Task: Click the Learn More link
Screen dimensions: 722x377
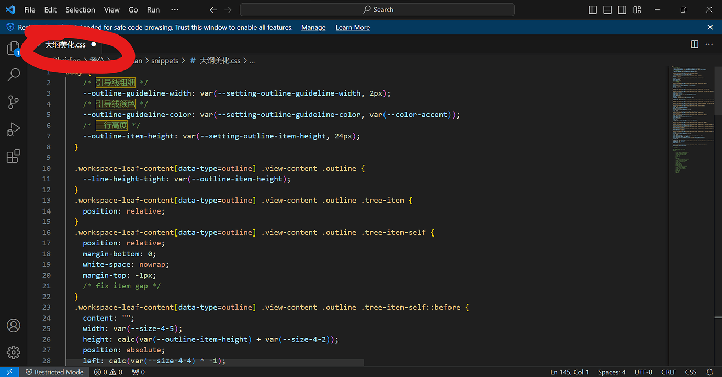Action: pyautogui.click(x=353, y=27)
